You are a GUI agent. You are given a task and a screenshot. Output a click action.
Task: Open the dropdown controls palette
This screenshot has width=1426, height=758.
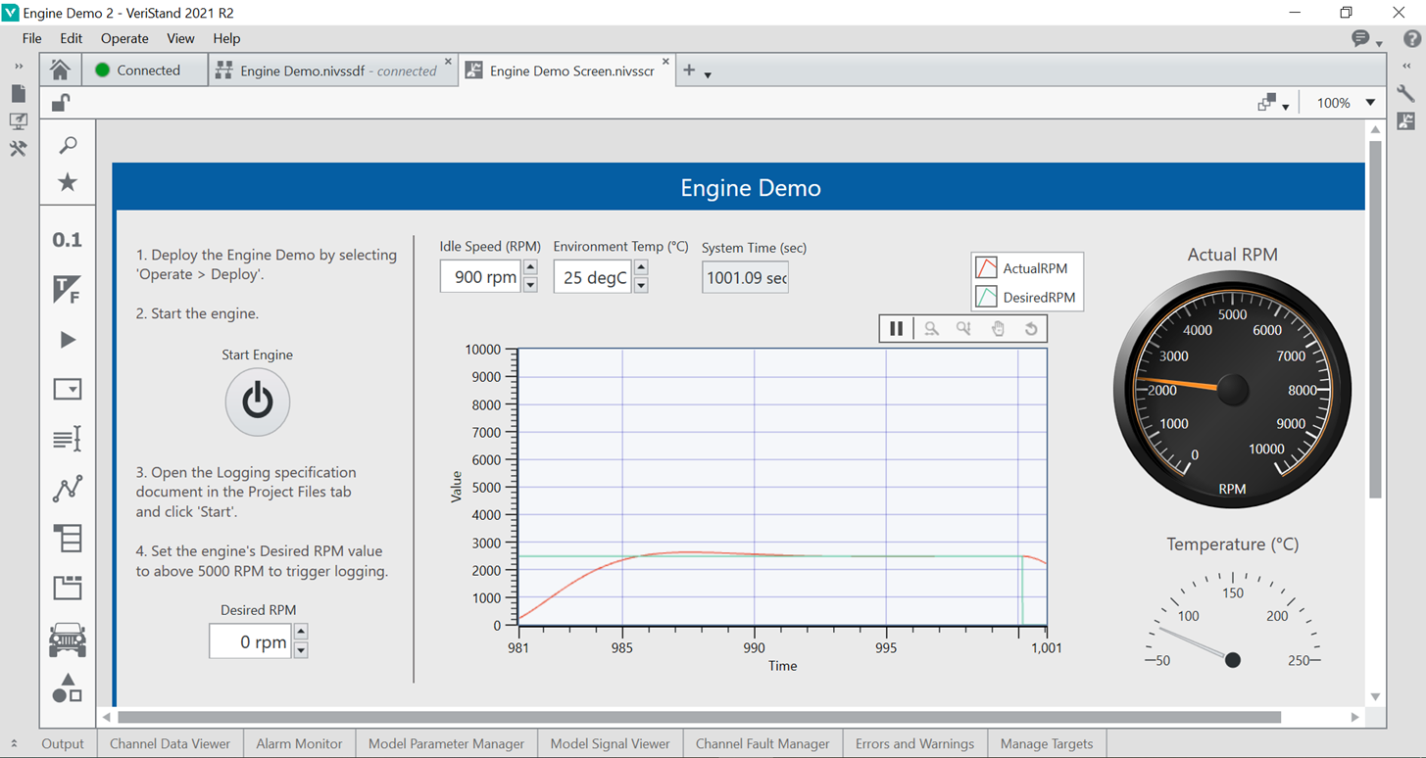tap(68, 389)
